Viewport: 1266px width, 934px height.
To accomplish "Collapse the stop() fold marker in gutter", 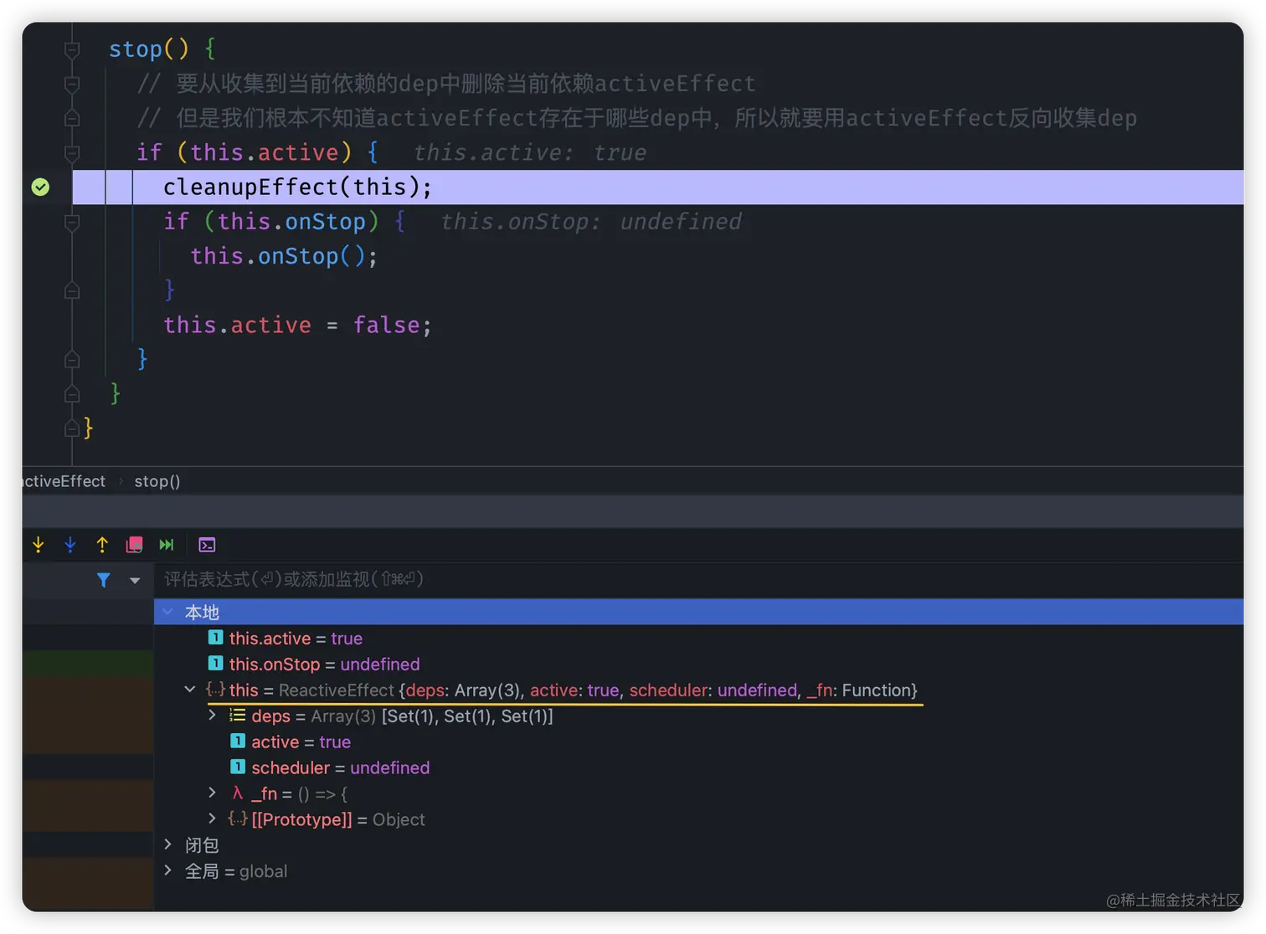I will pos(71,49).
